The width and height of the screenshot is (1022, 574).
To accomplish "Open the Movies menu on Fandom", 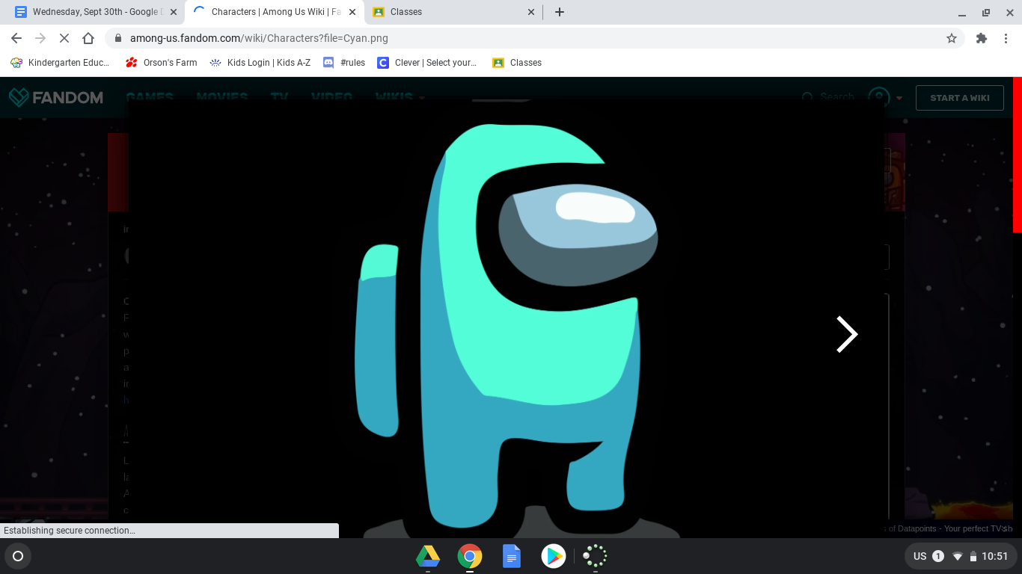I will coord(222,97).
